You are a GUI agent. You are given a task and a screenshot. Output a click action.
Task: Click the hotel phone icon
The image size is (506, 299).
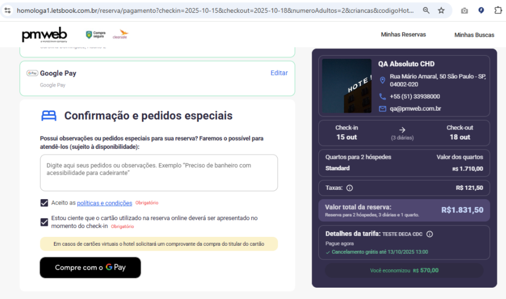click(382, 97)
